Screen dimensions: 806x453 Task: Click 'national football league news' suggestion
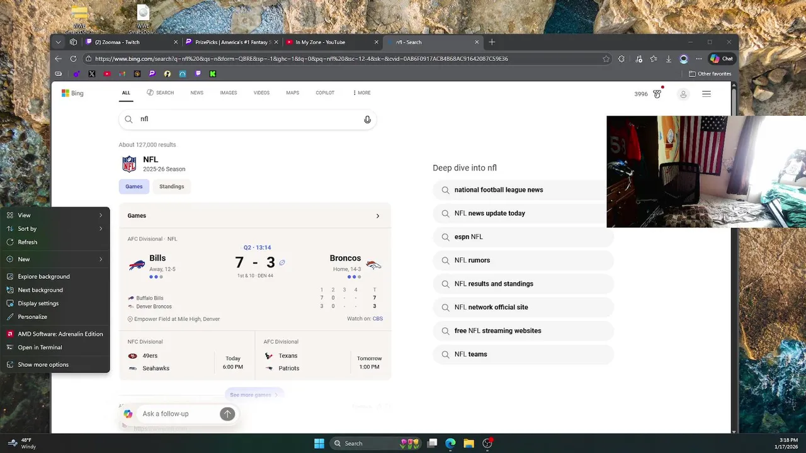(523, 190)
